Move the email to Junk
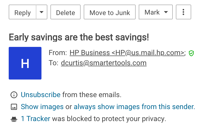Viewport: 215px width, 131px height. pyautogui.click(x=110, y=12)
